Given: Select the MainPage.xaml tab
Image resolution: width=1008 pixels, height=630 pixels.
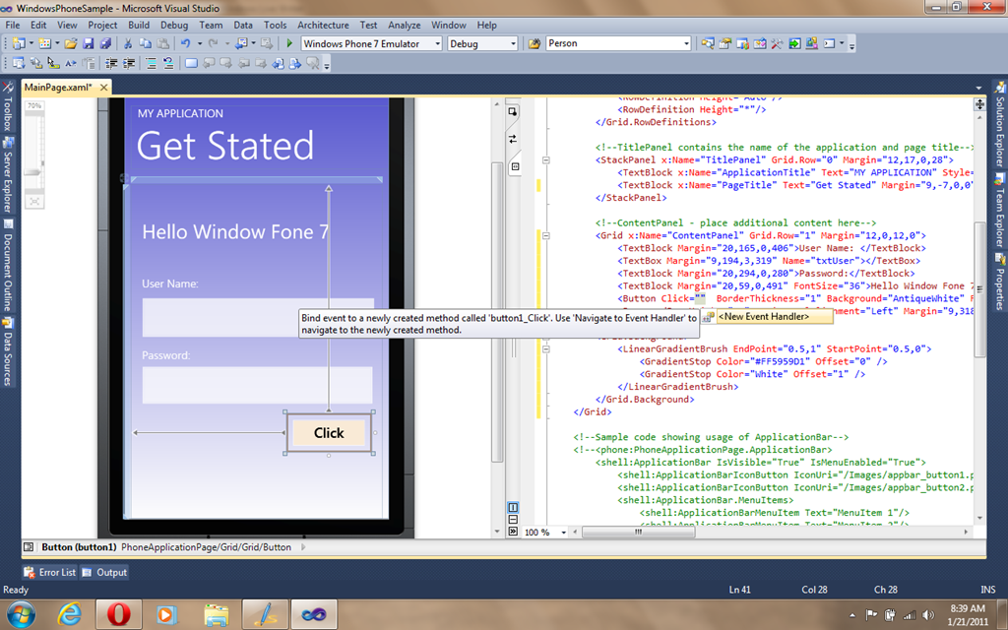Looking at the screenshot, I should click(57, 88).
